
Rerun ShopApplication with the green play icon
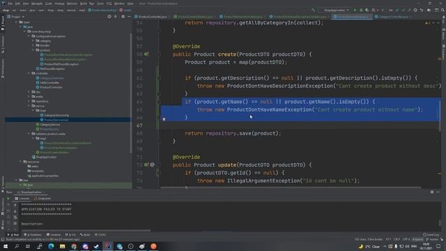coord(8,198)
